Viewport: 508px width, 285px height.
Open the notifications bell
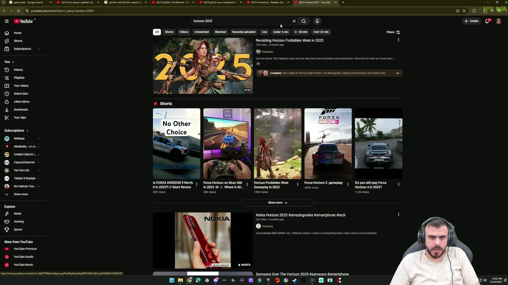pyautogui.click(x=487, y=21)
